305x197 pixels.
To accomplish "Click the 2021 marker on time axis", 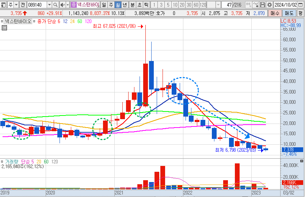I will click(119, 193).
